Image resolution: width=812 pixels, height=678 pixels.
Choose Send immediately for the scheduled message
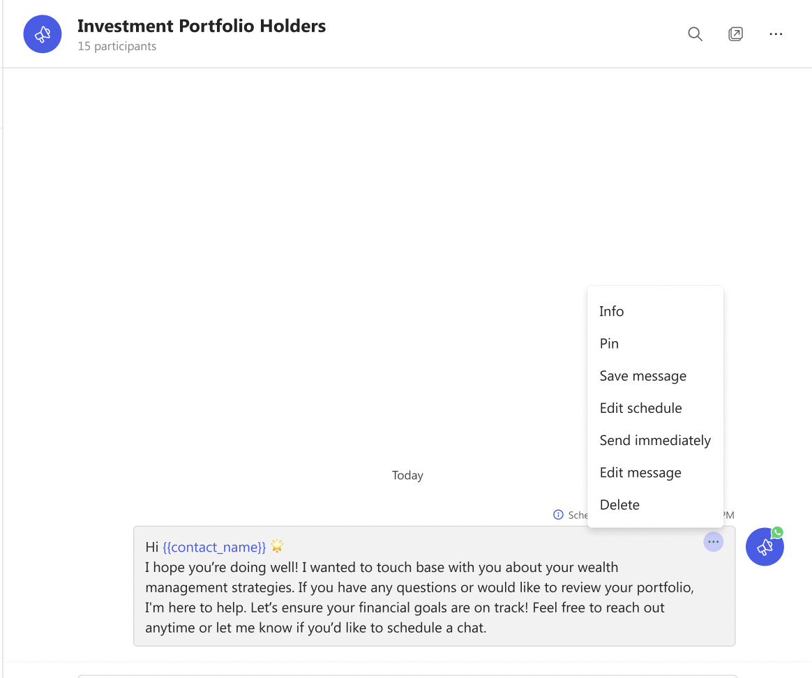pyautogui.click(x=655, y=440)
